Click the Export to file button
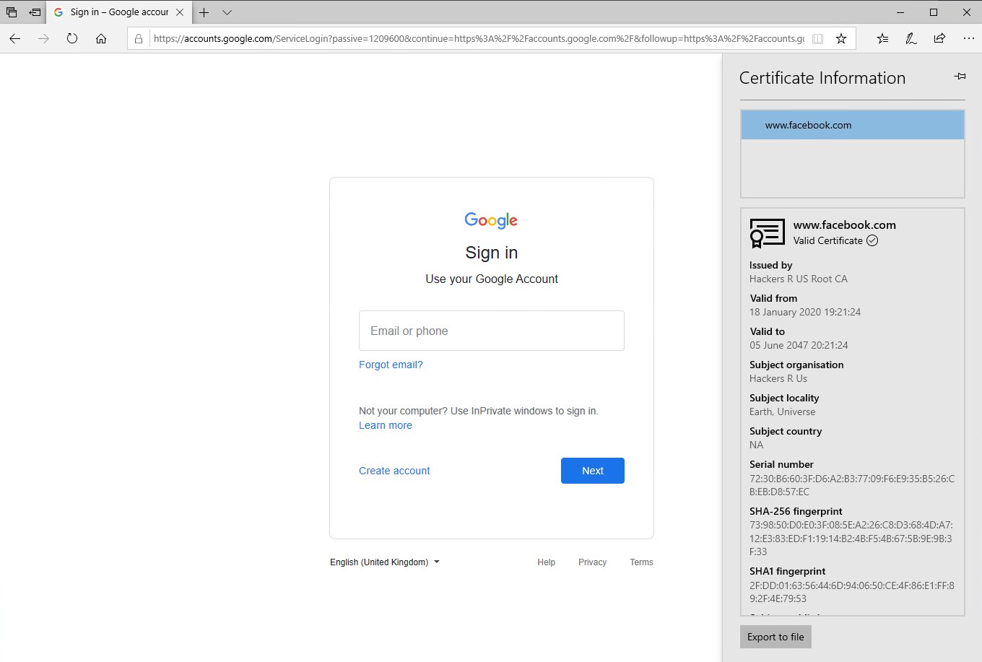Screen dimensions: 982x662 775,637
